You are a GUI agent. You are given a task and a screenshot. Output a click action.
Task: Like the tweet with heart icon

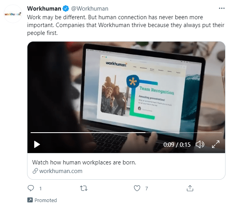tap(137, 188)
